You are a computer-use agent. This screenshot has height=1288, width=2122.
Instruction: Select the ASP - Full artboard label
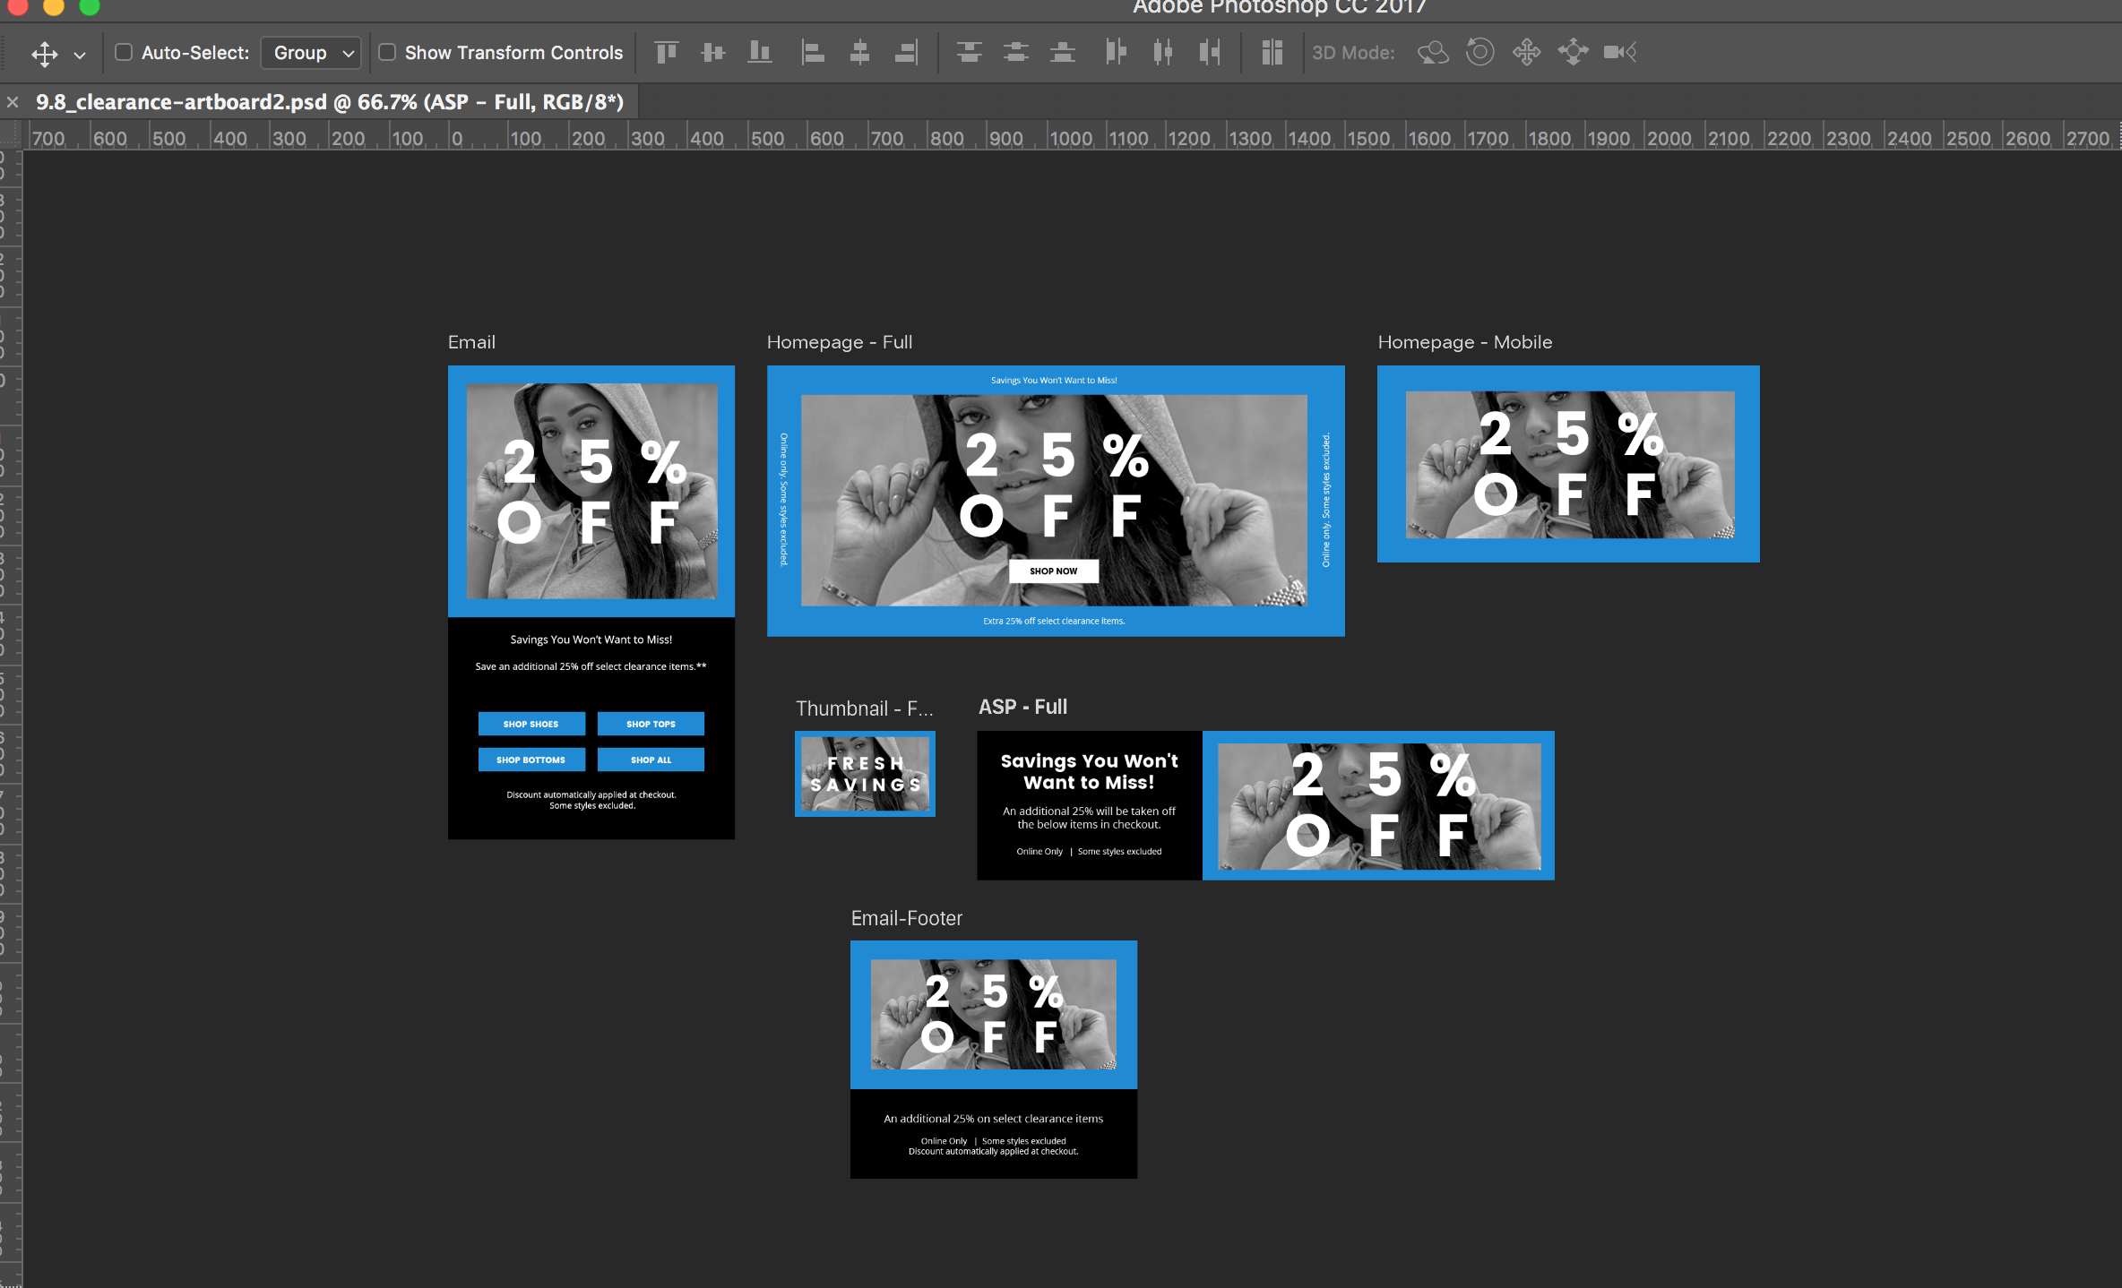(1022, 707)
